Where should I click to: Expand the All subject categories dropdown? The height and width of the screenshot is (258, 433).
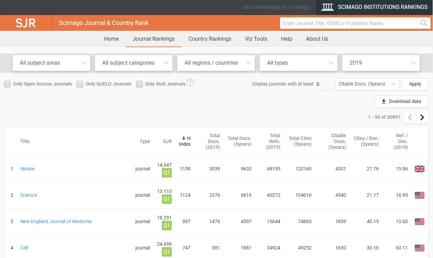[x=134, y=63]
